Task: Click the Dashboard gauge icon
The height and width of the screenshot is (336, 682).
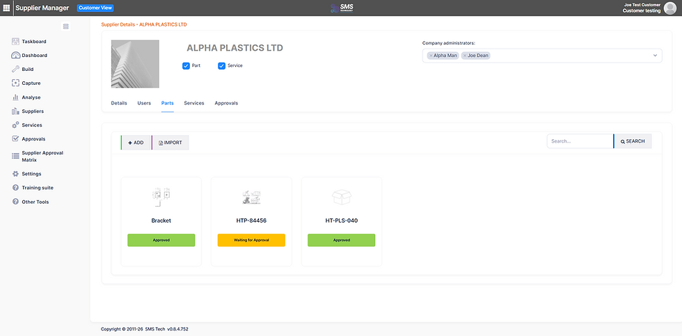Action: point(15,56)
